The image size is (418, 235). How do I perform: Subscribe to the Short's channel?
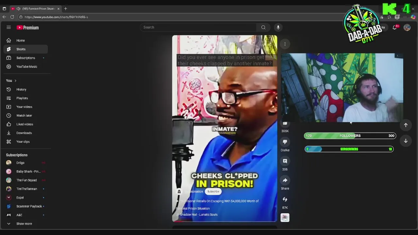pos(213,192)
